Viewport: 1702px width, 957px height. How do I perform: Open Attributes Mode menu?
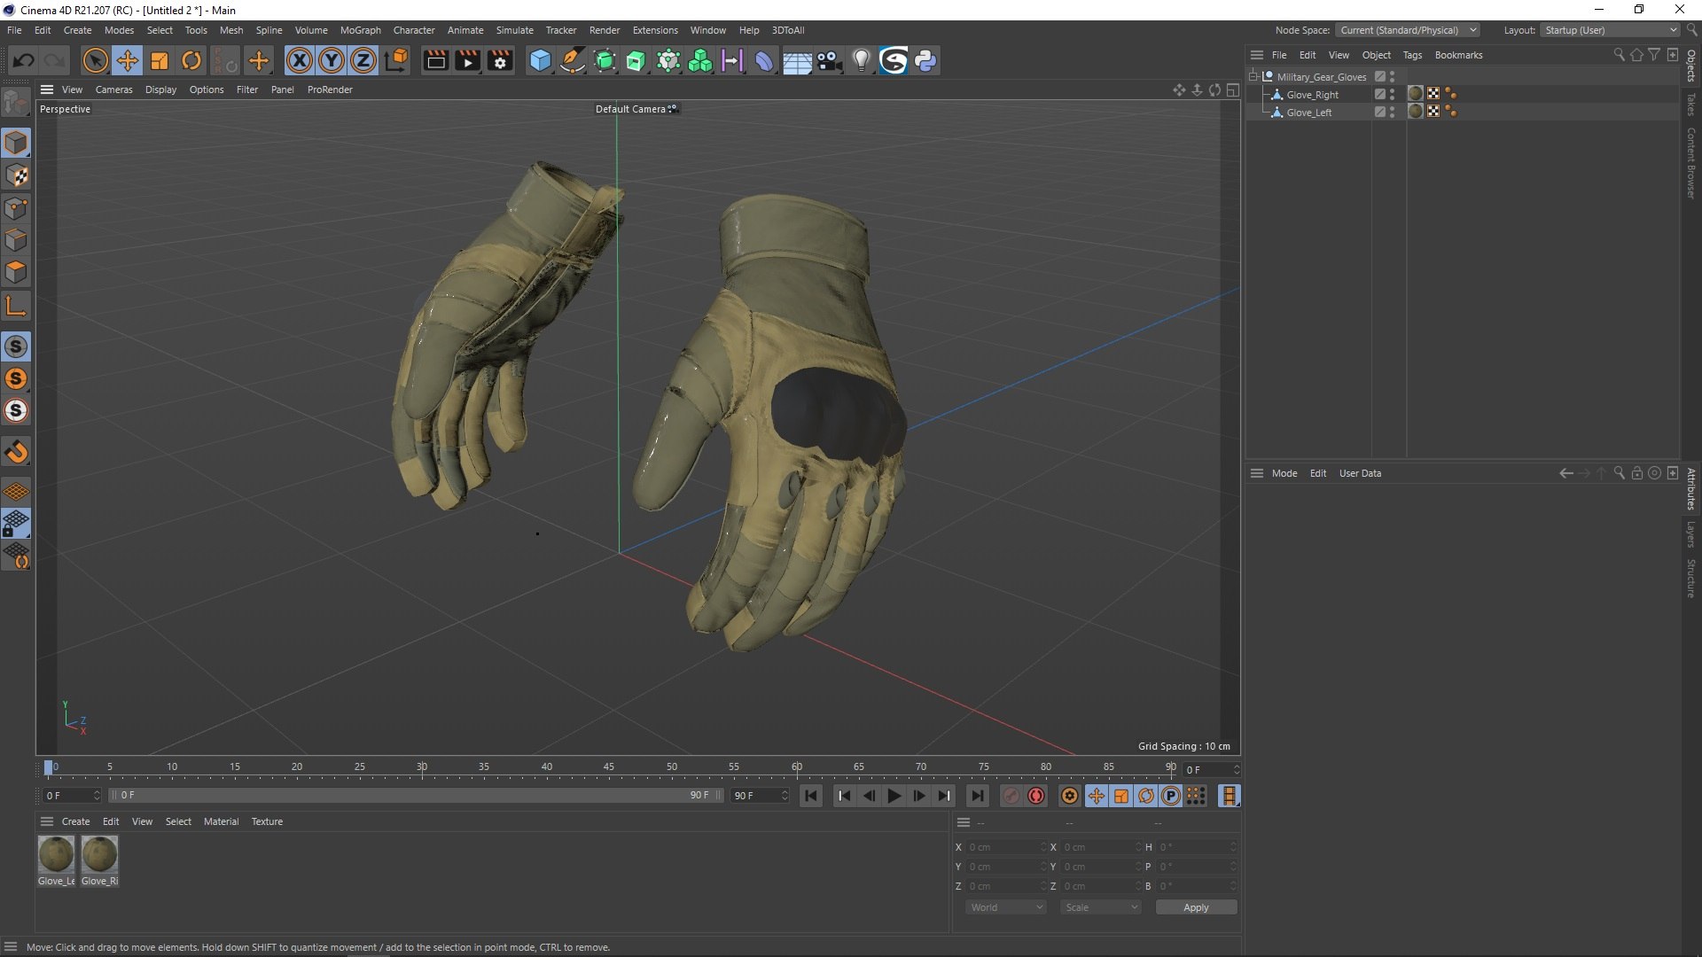point(1284,473)
